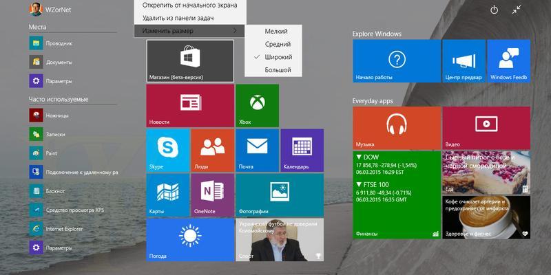Open the Центр предварительной оценки megaphone tile
The width and height of the screenshot is (551, 275).
464,61
